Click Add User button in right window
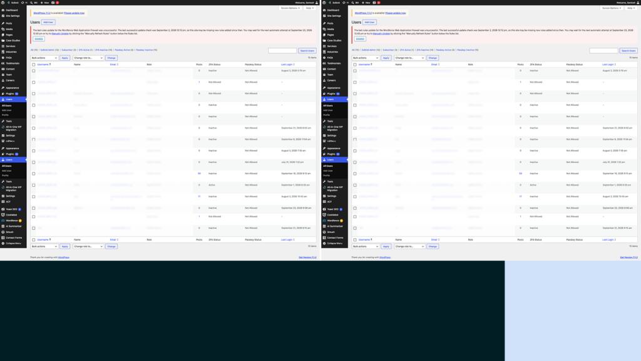 pos(369,22)
